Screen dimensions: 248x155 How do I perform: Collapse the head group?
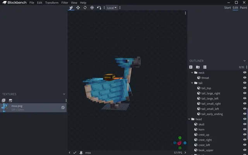click(189, 119)
